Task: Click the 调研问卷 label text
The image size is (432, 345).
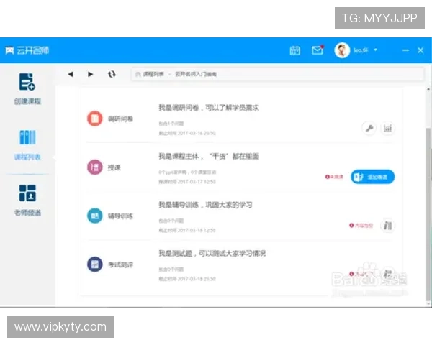Action: pyautogui.click(x=120, y=119)
